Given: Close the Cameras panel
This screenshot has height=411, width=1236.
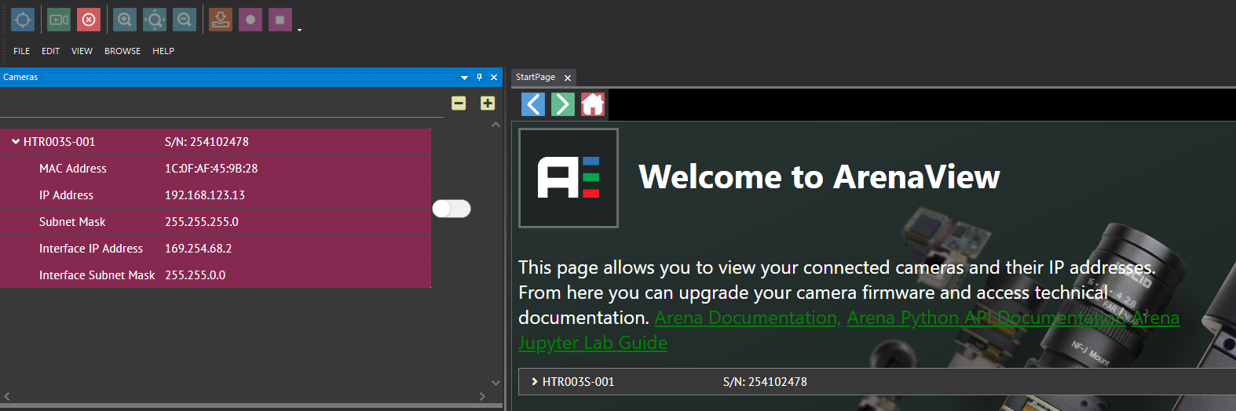Looking at the screenshot, I should tap(494, 77).
